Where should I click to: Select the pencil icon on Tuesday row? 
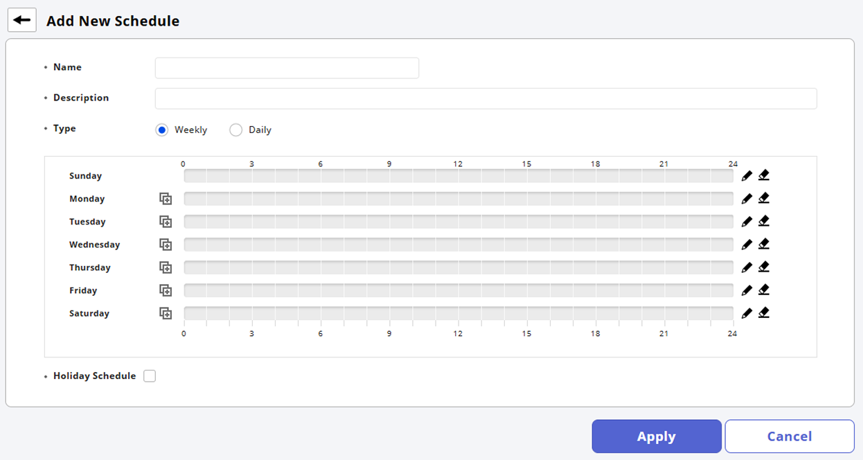747,222
